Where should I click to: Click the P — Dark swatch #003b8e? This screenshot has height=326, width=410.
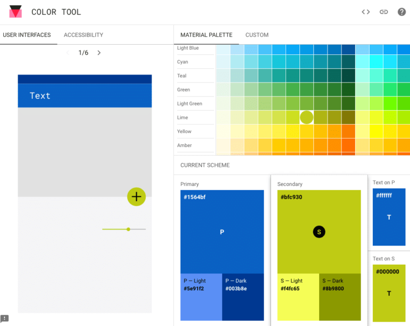click(243, 297)
